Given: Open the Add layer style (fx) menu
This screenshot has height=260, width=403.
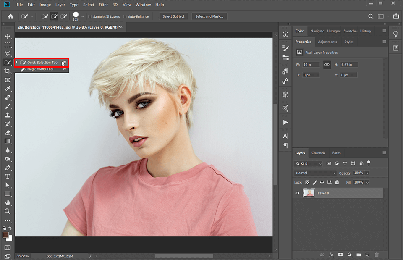Looking at the screenshot, I should (331, 255).
